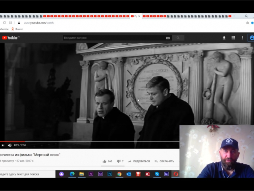Click the YouTube account avatar icon

[252, 38]
